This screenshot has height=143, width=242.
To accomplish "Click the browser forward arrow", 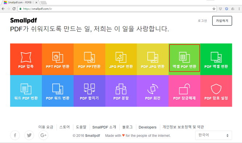I will tap(8, 9).
